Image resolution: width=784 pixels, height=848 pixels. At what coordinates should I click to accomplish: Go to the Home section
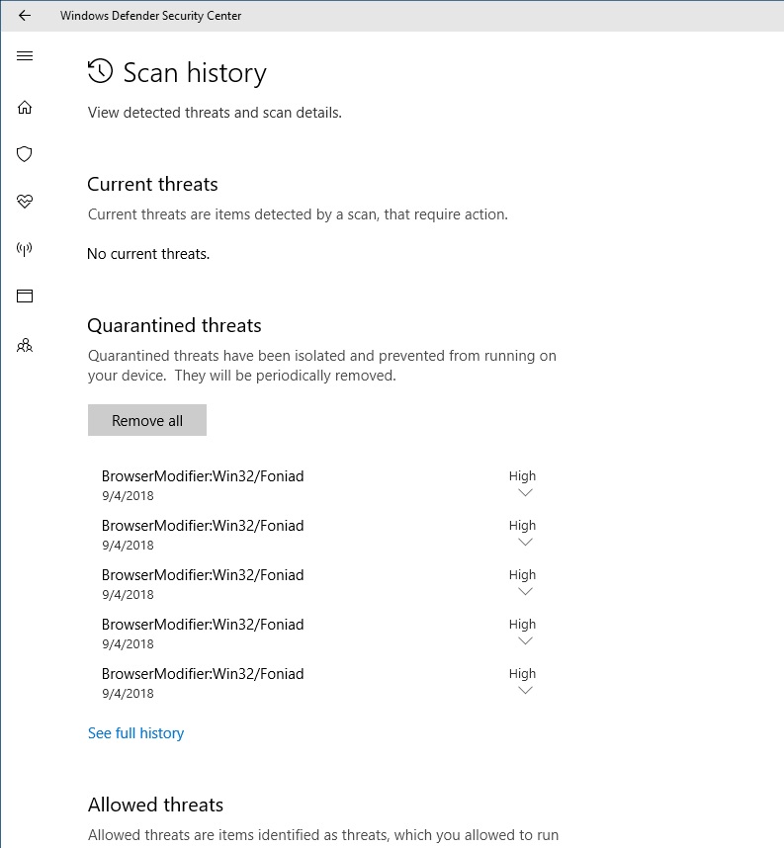[x=25, y=107]
